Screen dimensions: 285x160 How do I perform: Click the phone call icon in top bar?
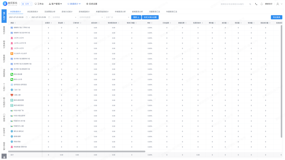coord(256,4)
